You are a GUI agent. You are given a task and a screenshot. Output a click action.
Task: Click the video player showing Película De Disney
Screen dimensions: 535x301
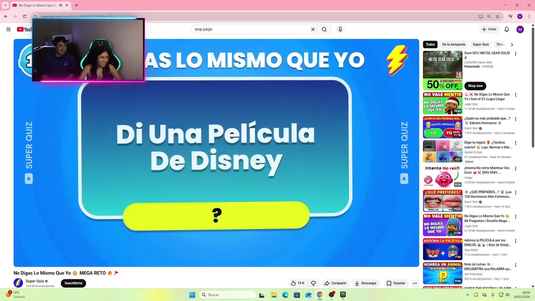pos(216,153)
